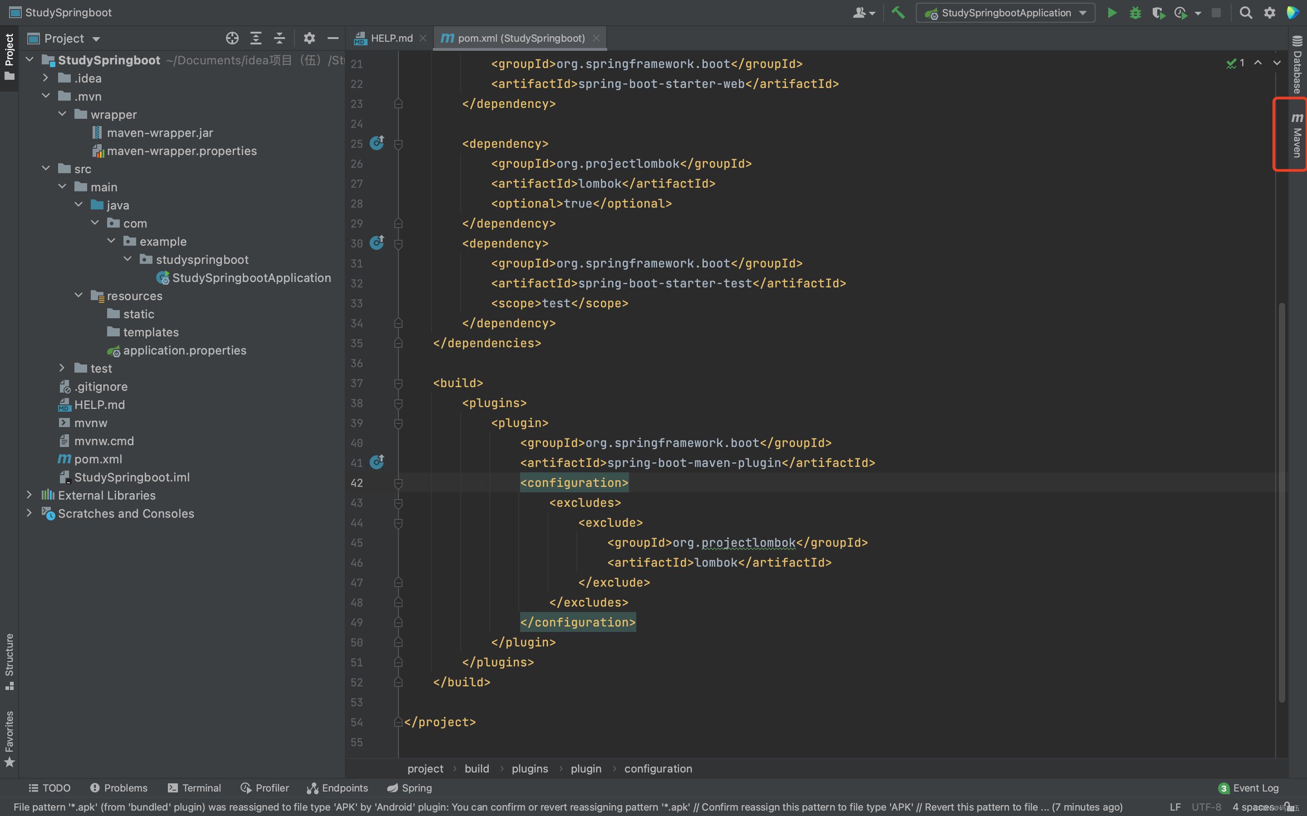The width and height of the screenshot is (1307, 816).
Task: Click the gutter dependency icon on line 30
Action: click(x=377, y=243)
